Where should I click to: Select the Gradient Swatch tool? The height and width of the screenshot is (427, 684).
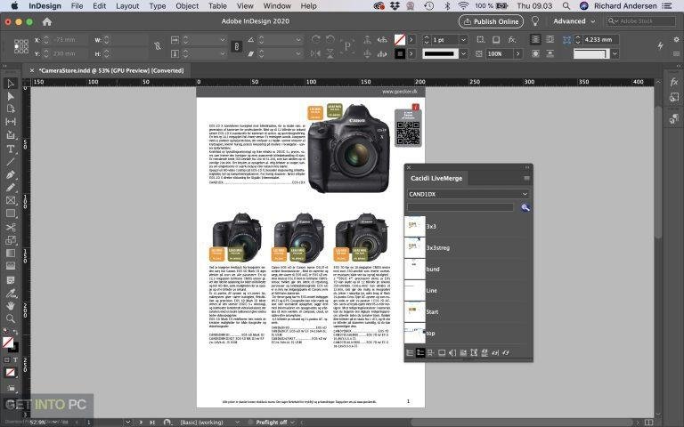point(11,253)
